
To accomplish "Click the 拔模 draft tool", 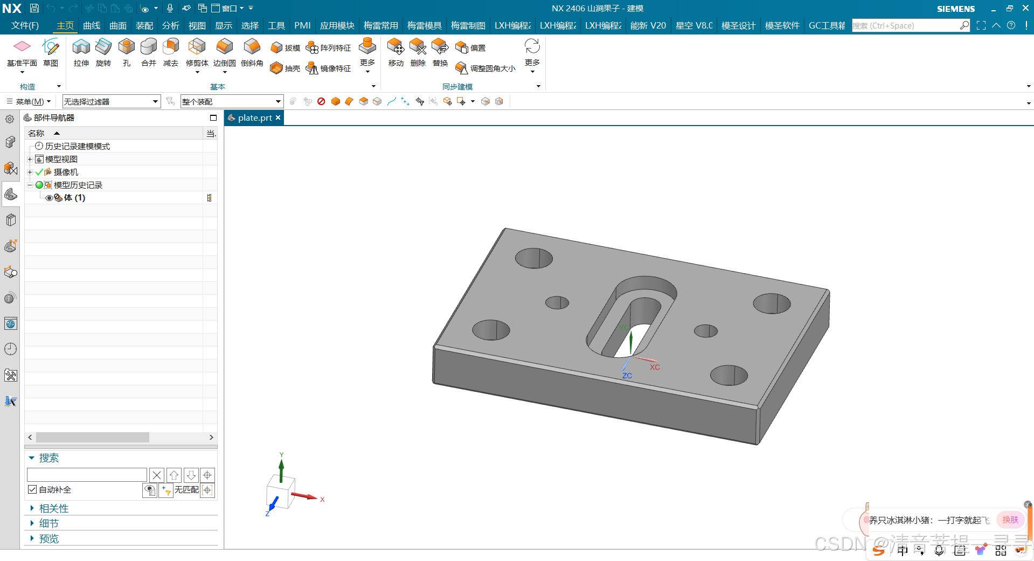I will (x=285, y=48).
